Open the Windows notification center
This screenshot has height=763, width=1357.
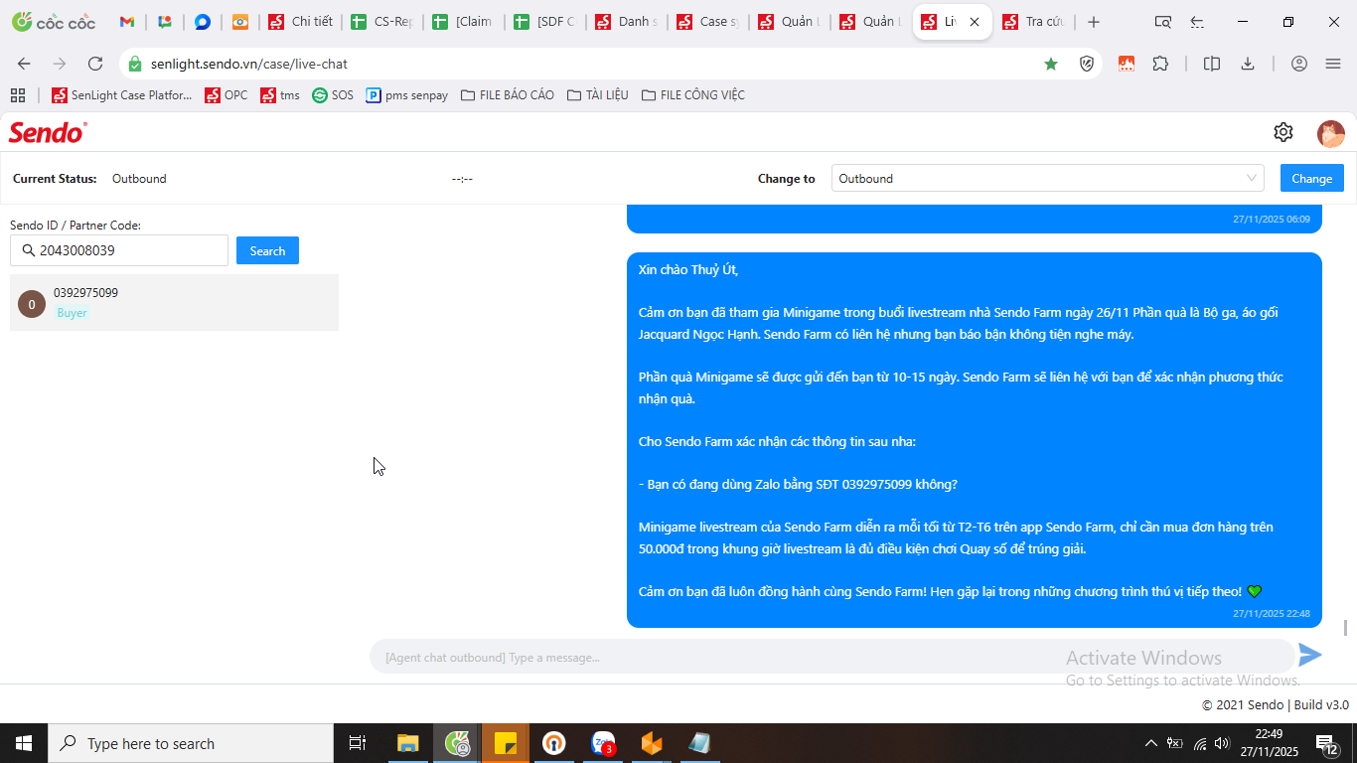pos(1327,743)
